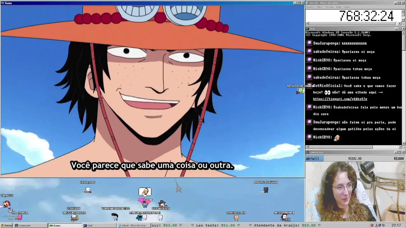
Task: Click the Notepad title bar icon
Action: tap(308, 3)
